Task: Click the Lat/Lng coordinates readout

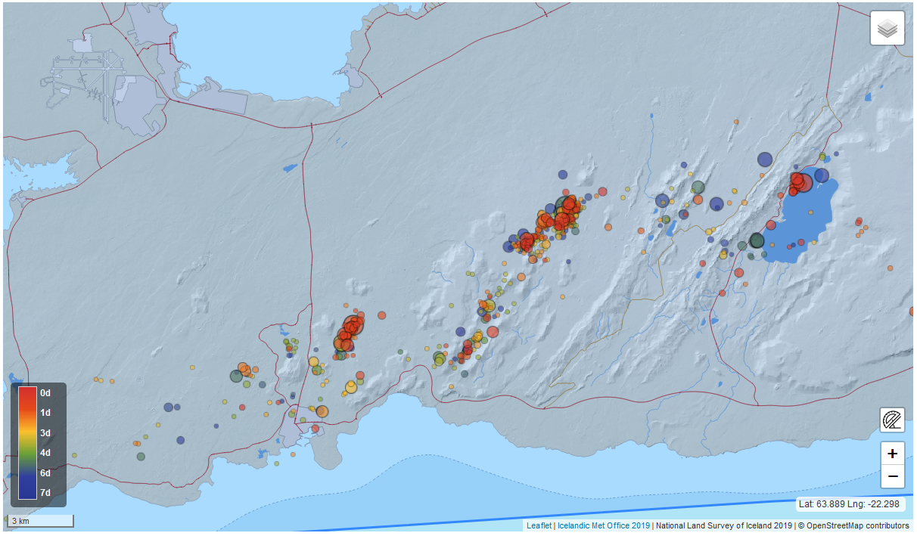Action: coord(850,504)
